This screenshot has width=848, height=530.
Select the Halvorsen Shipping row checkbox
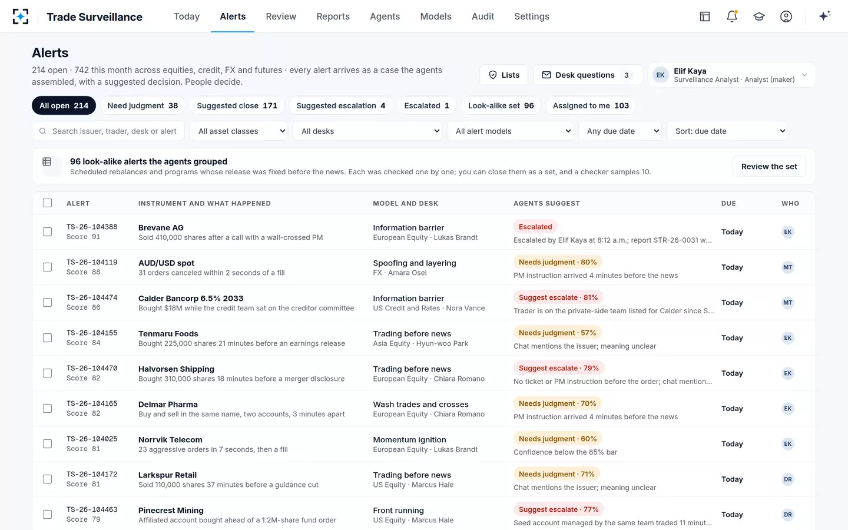tap(48, 373)
